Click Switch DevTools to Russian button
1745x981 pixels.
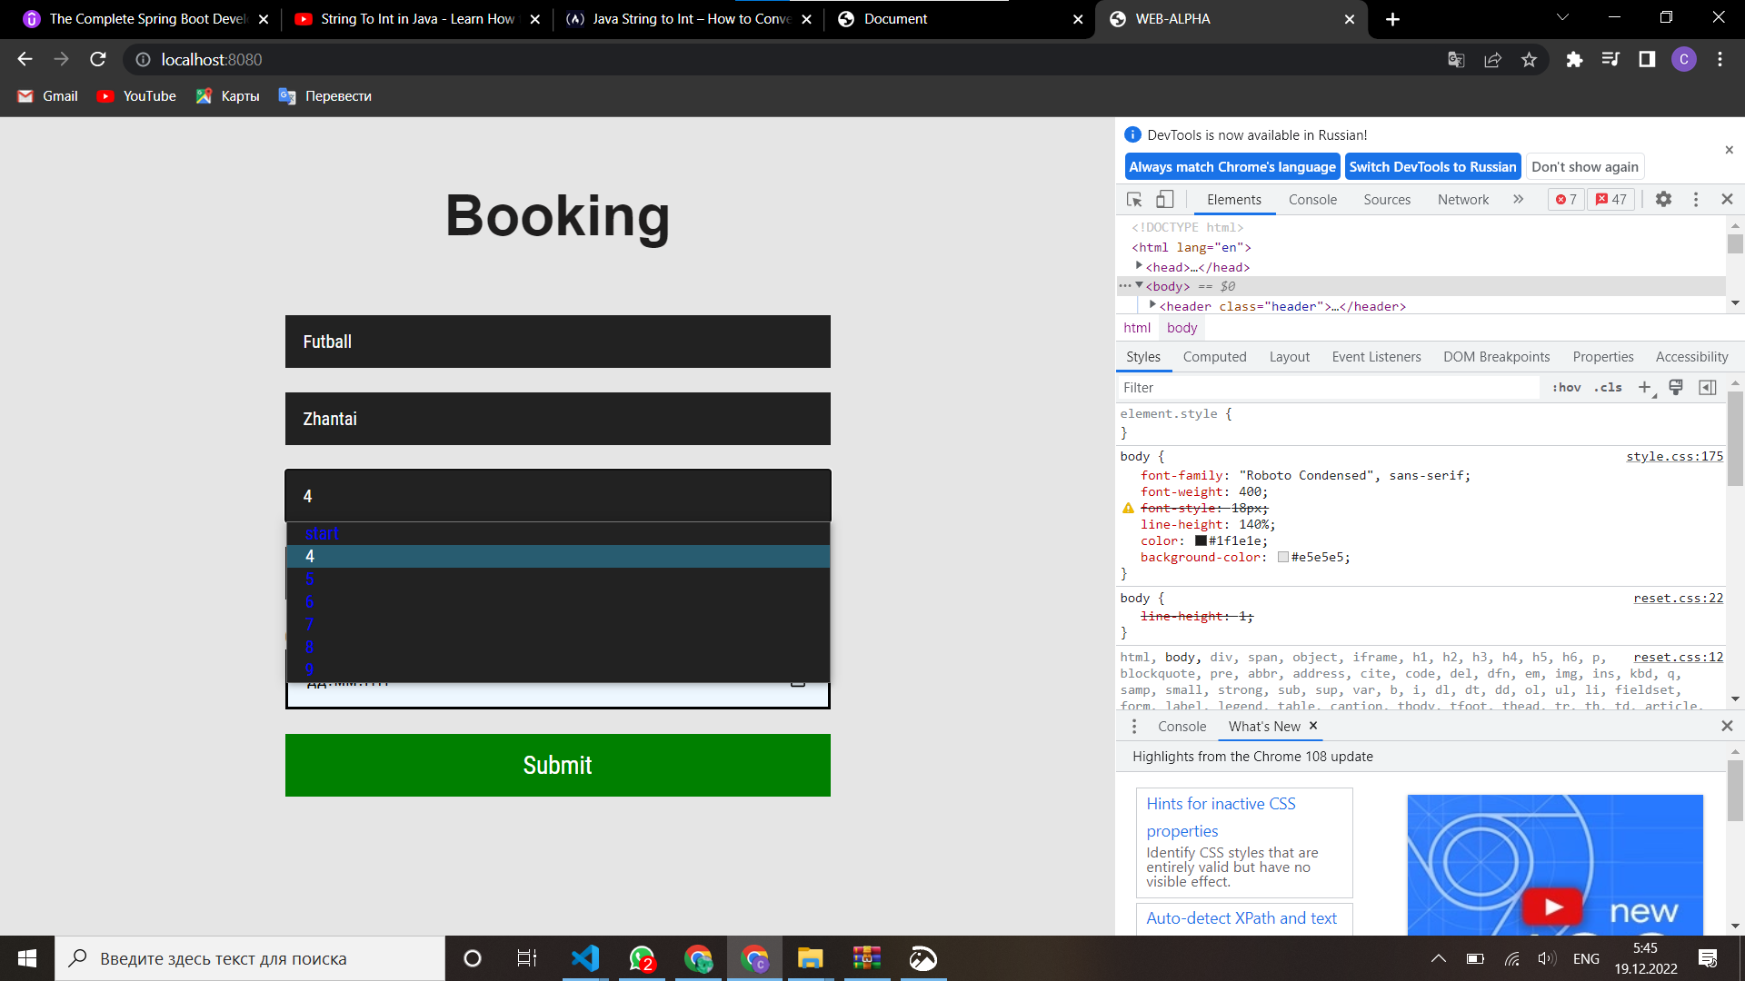(x=1432, y=167)
